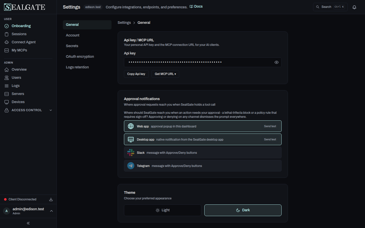This screenshot has width=365, height=228.
Task: Click the admin@edison.test account name
Action: coord(28,209)
